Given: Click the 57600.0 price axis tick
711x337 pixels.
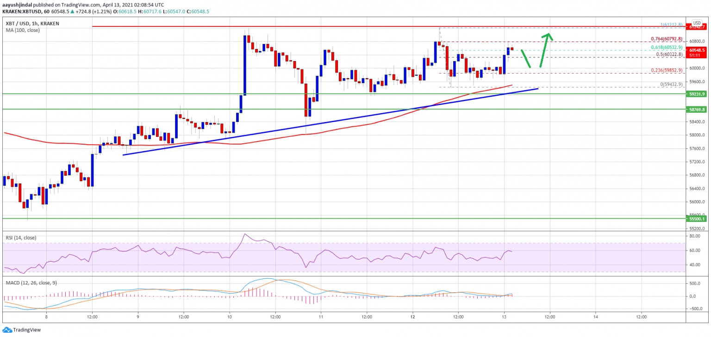Looking at the screenshot, I should 697,149.
